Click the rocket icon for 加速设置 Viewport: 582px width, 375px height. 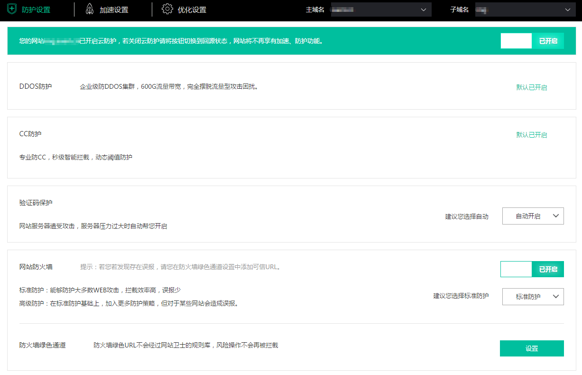pos(90,9)
